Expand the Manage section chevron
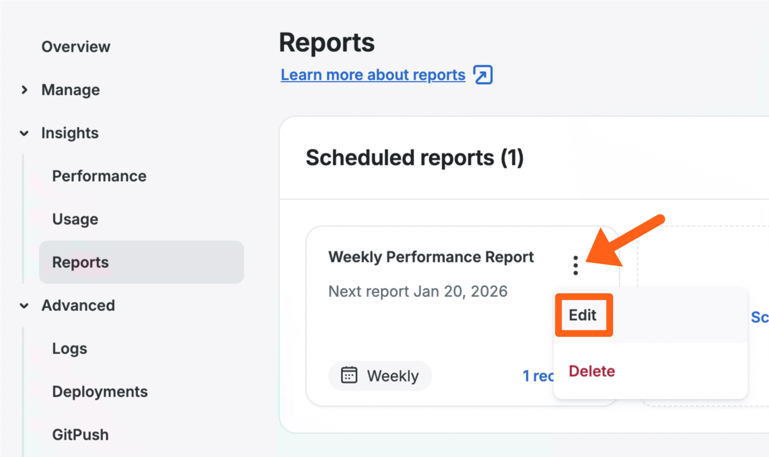This screenshot has height=457, width=769. [x=24, y=90]
